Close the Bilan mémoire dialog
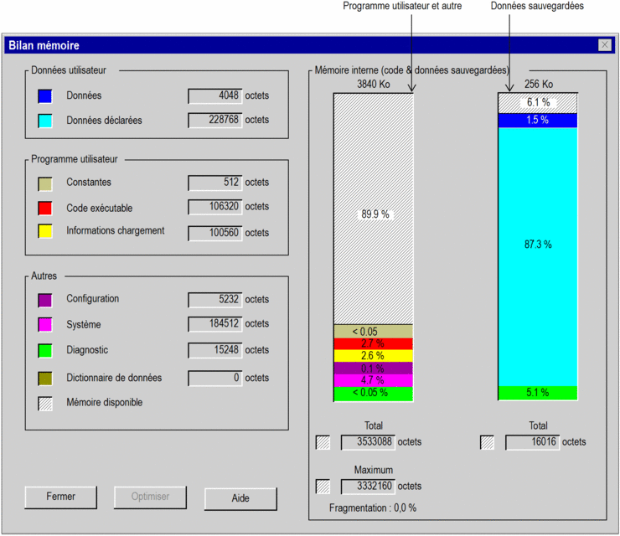The height and width of the screenshot is (536, 620). 605,45
